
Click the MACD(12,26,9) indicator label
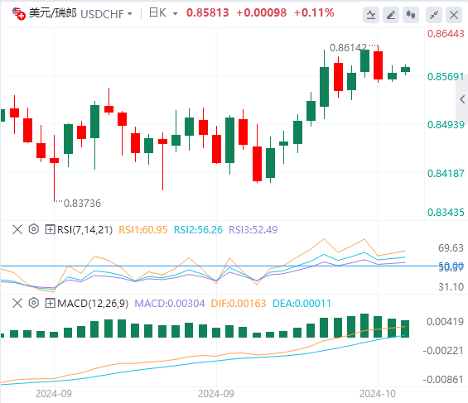(93, 304)
